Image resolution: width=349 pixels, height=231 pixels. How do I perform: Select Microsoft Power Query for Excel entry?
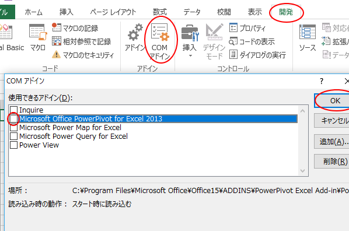[x=74, y=136]
